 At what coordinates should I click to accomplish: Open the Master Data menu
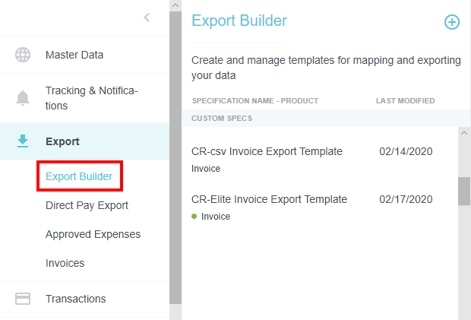tap(74, 55)
